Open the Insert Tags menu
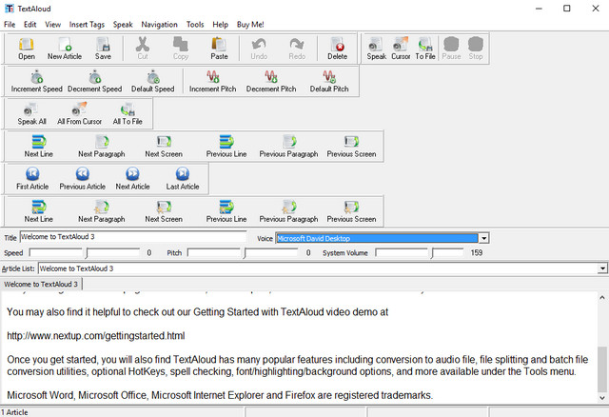The image size is (609, 417). point(87,24)
